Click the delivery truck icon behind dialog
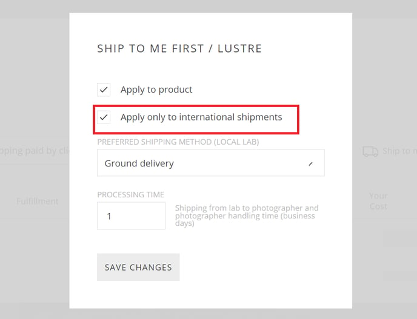 tap(370, 151)
